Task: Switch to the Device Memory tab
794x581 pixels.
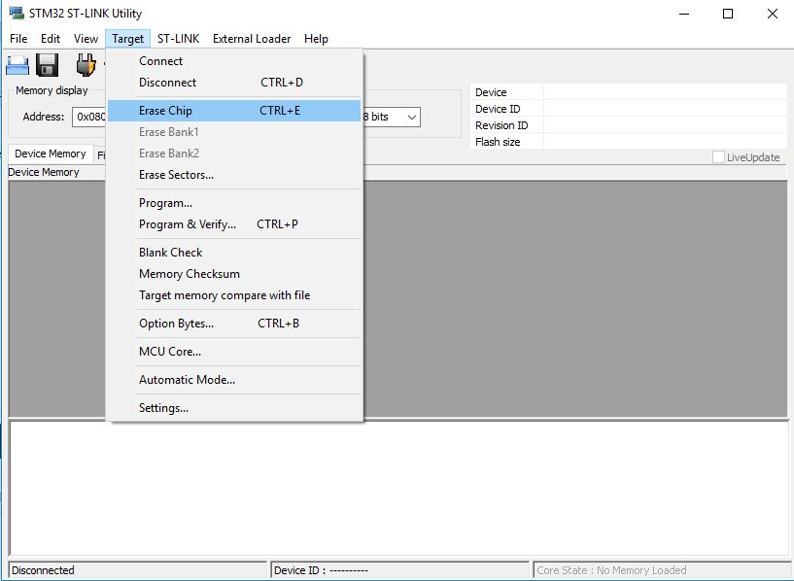Action: click(x=51, y=154)
